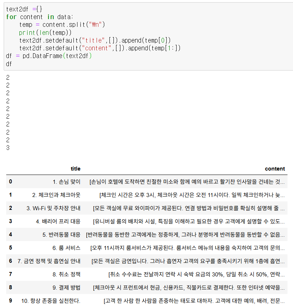
Task: Select title cell '9. 결제 방법'
Action: 66,287
